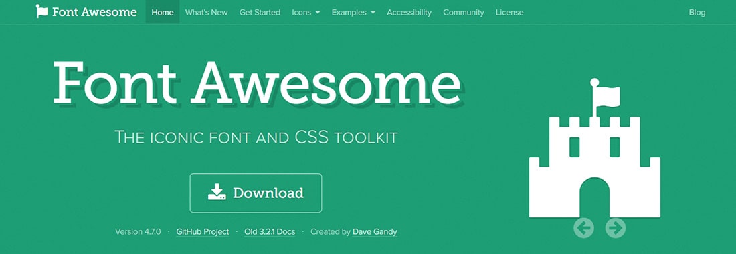This screenshot has width=736, height=254.
Task: Open the Old 3.2.1 Docs link
Action: click(270, 231)
